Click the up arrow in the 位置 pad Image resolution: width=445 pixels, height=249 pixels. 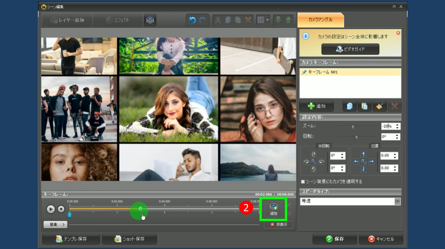(x=363, y=154)
